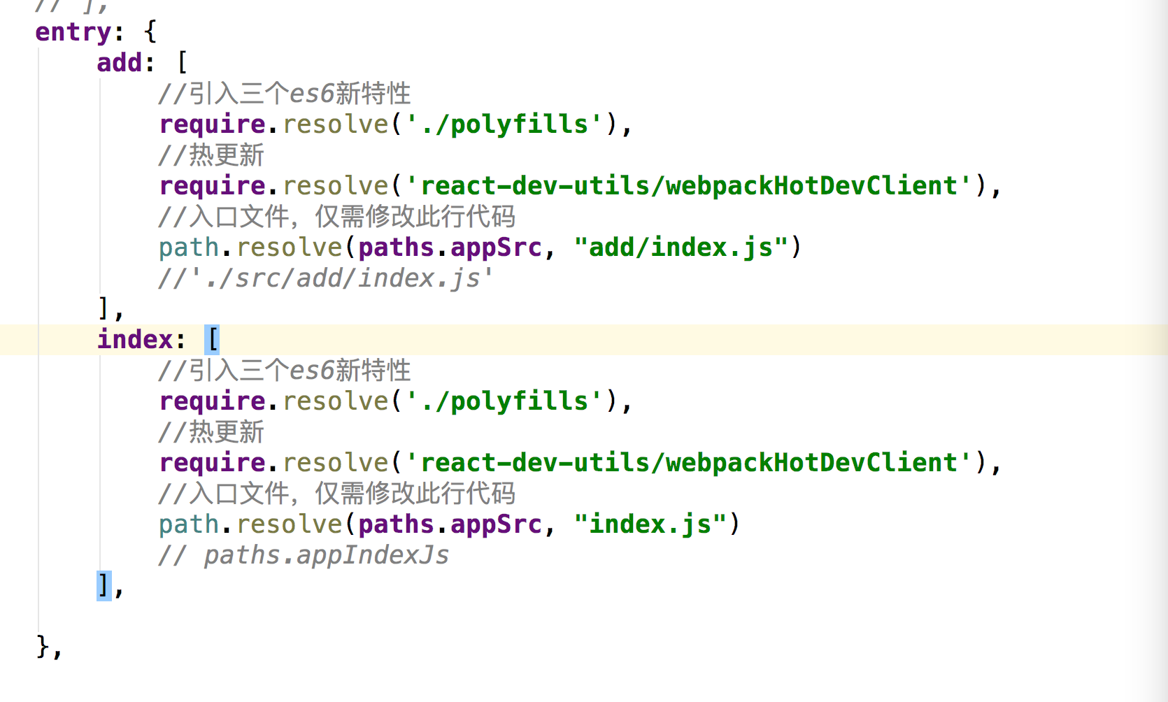Click the comment "// paths.appIndexJs"
Image resolution: width=1168 pixels, height=702 pixels.
pos(304,555)
